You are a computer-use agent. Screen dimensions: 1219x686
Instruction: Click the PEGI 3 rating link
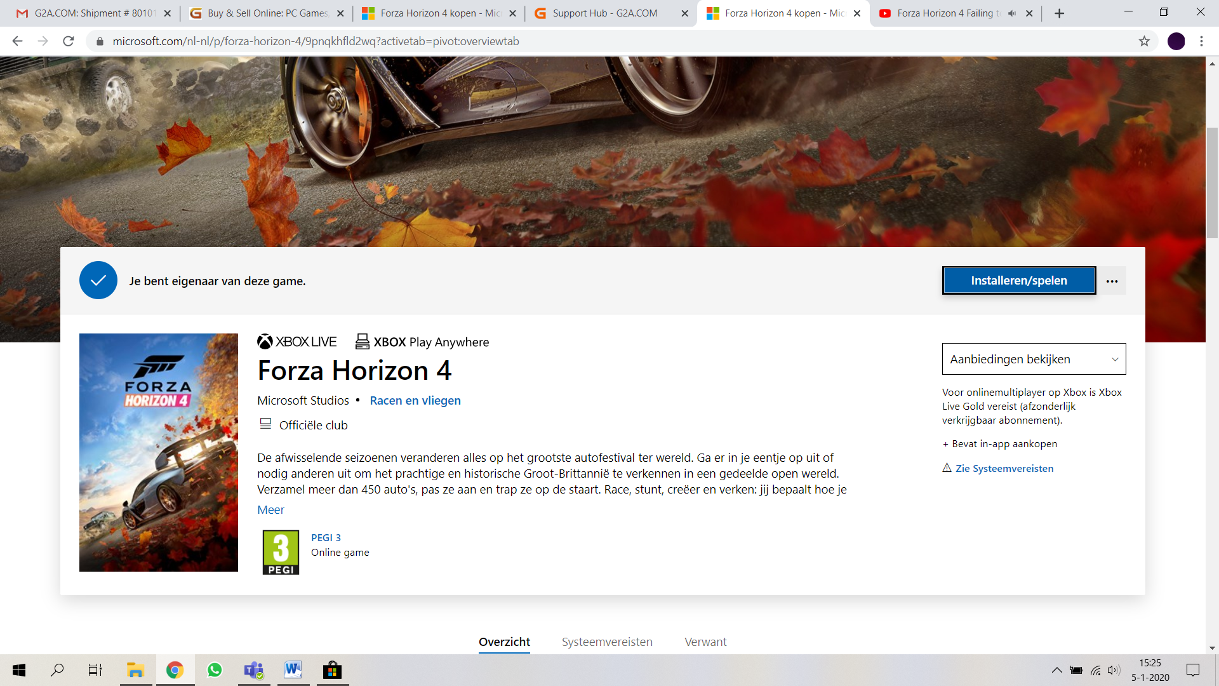[326, 537]
